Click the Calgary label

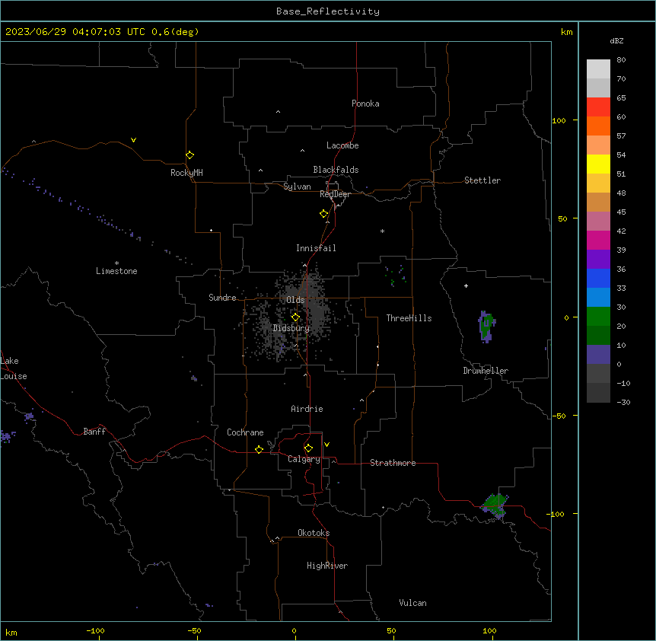coord(304,459)
